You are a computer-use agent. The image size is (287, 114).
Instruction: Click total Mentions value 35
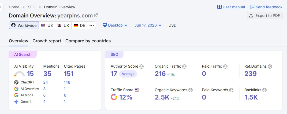coord(47,74)
